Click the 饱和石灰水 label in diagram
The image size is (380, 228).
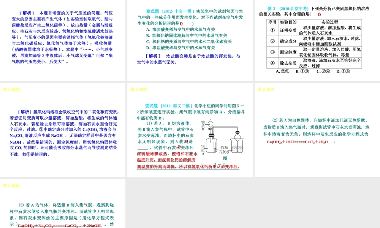click(x=224, y=150)
